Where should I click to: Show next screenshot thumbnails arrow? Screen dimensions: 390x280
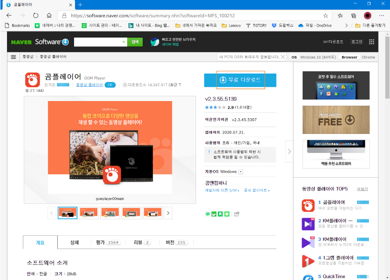[168, 213]
